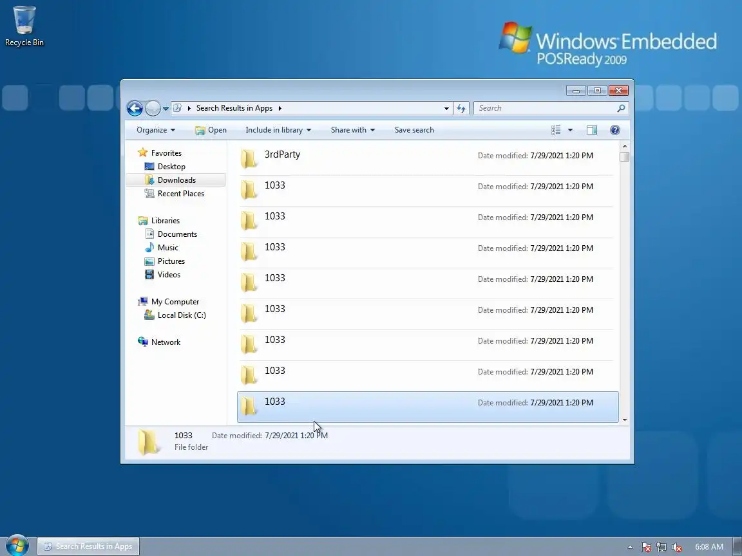This screenshot has width=742, height=556.
Task: Toggle the preview pane
Action: (x=592, y=130)
